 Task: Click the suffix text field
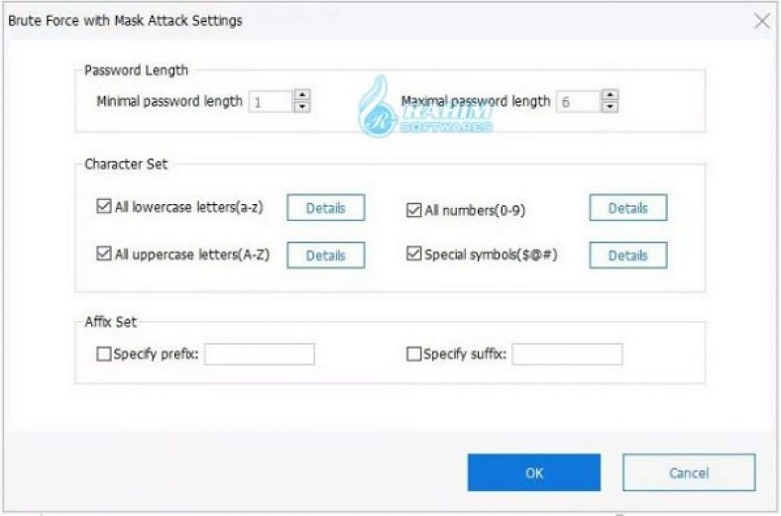tap(567, 355)
